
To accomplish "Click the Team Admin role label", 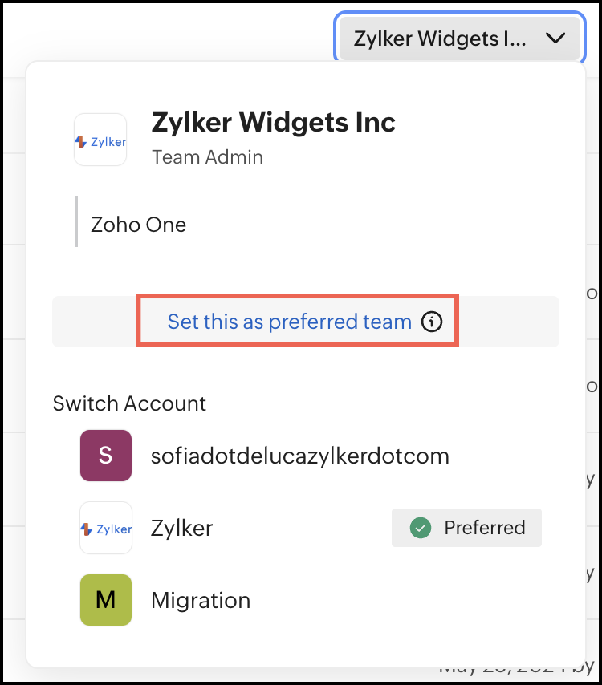I will (x=207, y=156).
